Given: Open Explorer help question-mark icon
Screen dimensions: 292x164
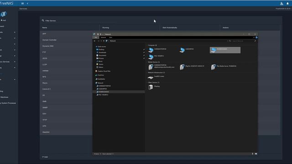Looking at the screenshot, I should pos(256,37).
